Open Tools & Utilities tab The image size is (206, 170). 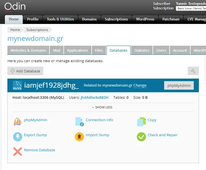click(x=60, y=19)
